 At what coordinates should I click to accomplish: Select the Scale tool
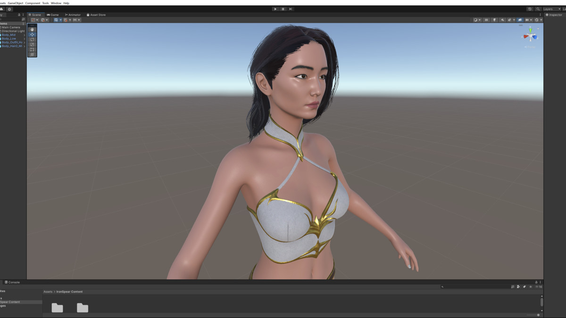click(32, 44)
